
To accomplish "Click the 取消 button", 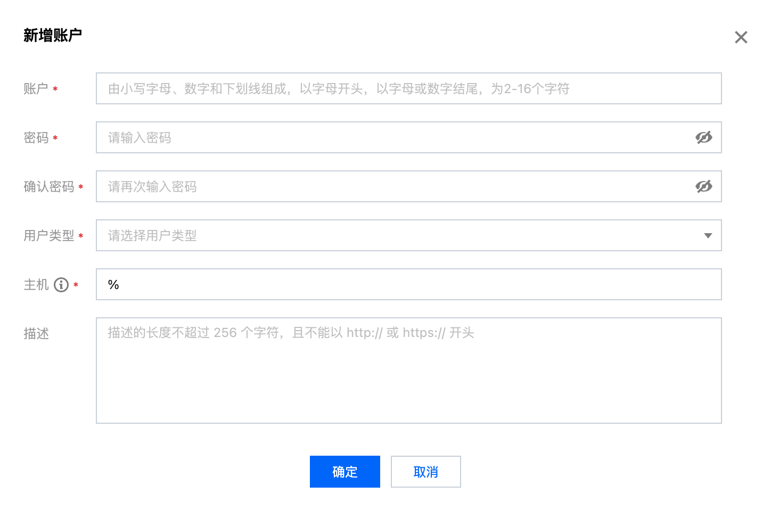I will pos(425,472).
